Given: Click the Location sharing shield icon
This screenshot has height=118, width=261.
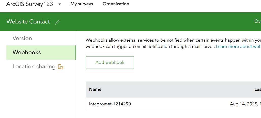Looking at the screenshot, I should pos(60,67).
